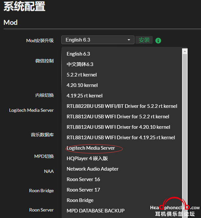
Task: Click the 系统配置 page title
Action: click(x=24, y=6)
